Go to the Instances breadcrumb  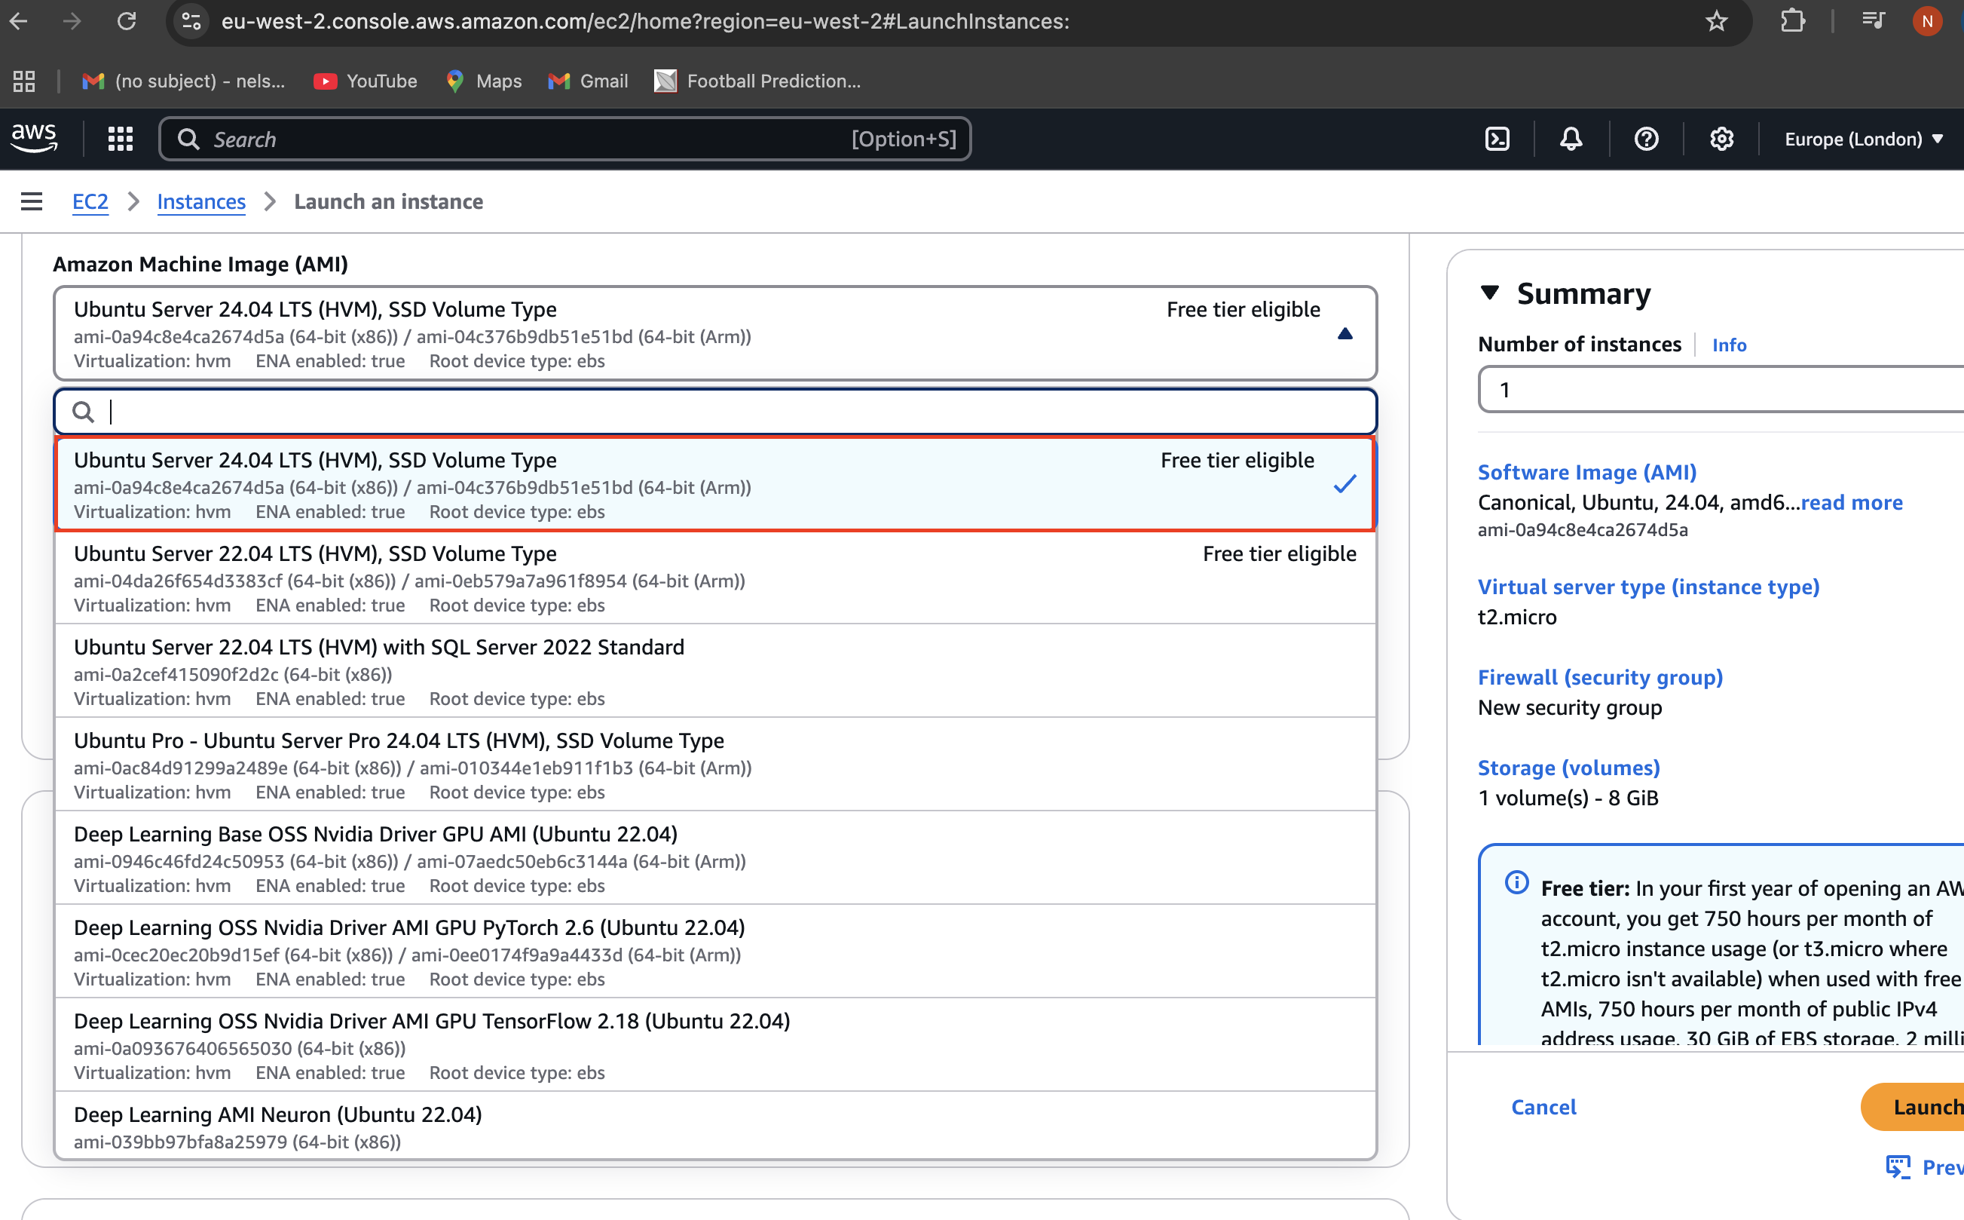pos(201,202)
